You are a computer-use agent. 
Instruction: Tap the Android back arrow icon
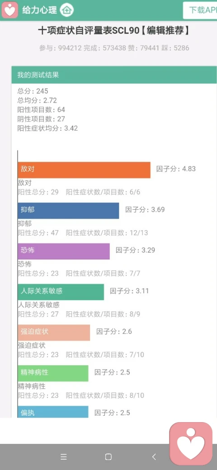[154, 457]
